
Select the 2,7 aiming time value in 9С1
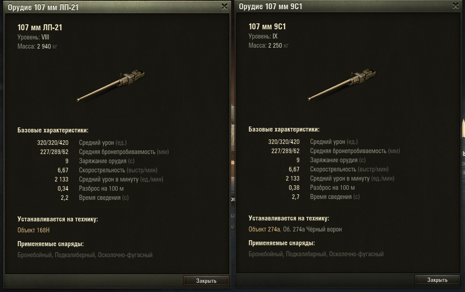(295, 197)
